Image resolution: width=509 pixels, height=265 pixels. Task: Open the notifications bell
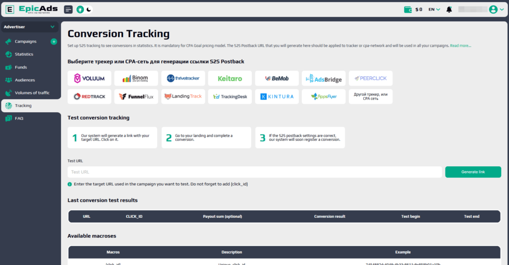click(449, 9)
